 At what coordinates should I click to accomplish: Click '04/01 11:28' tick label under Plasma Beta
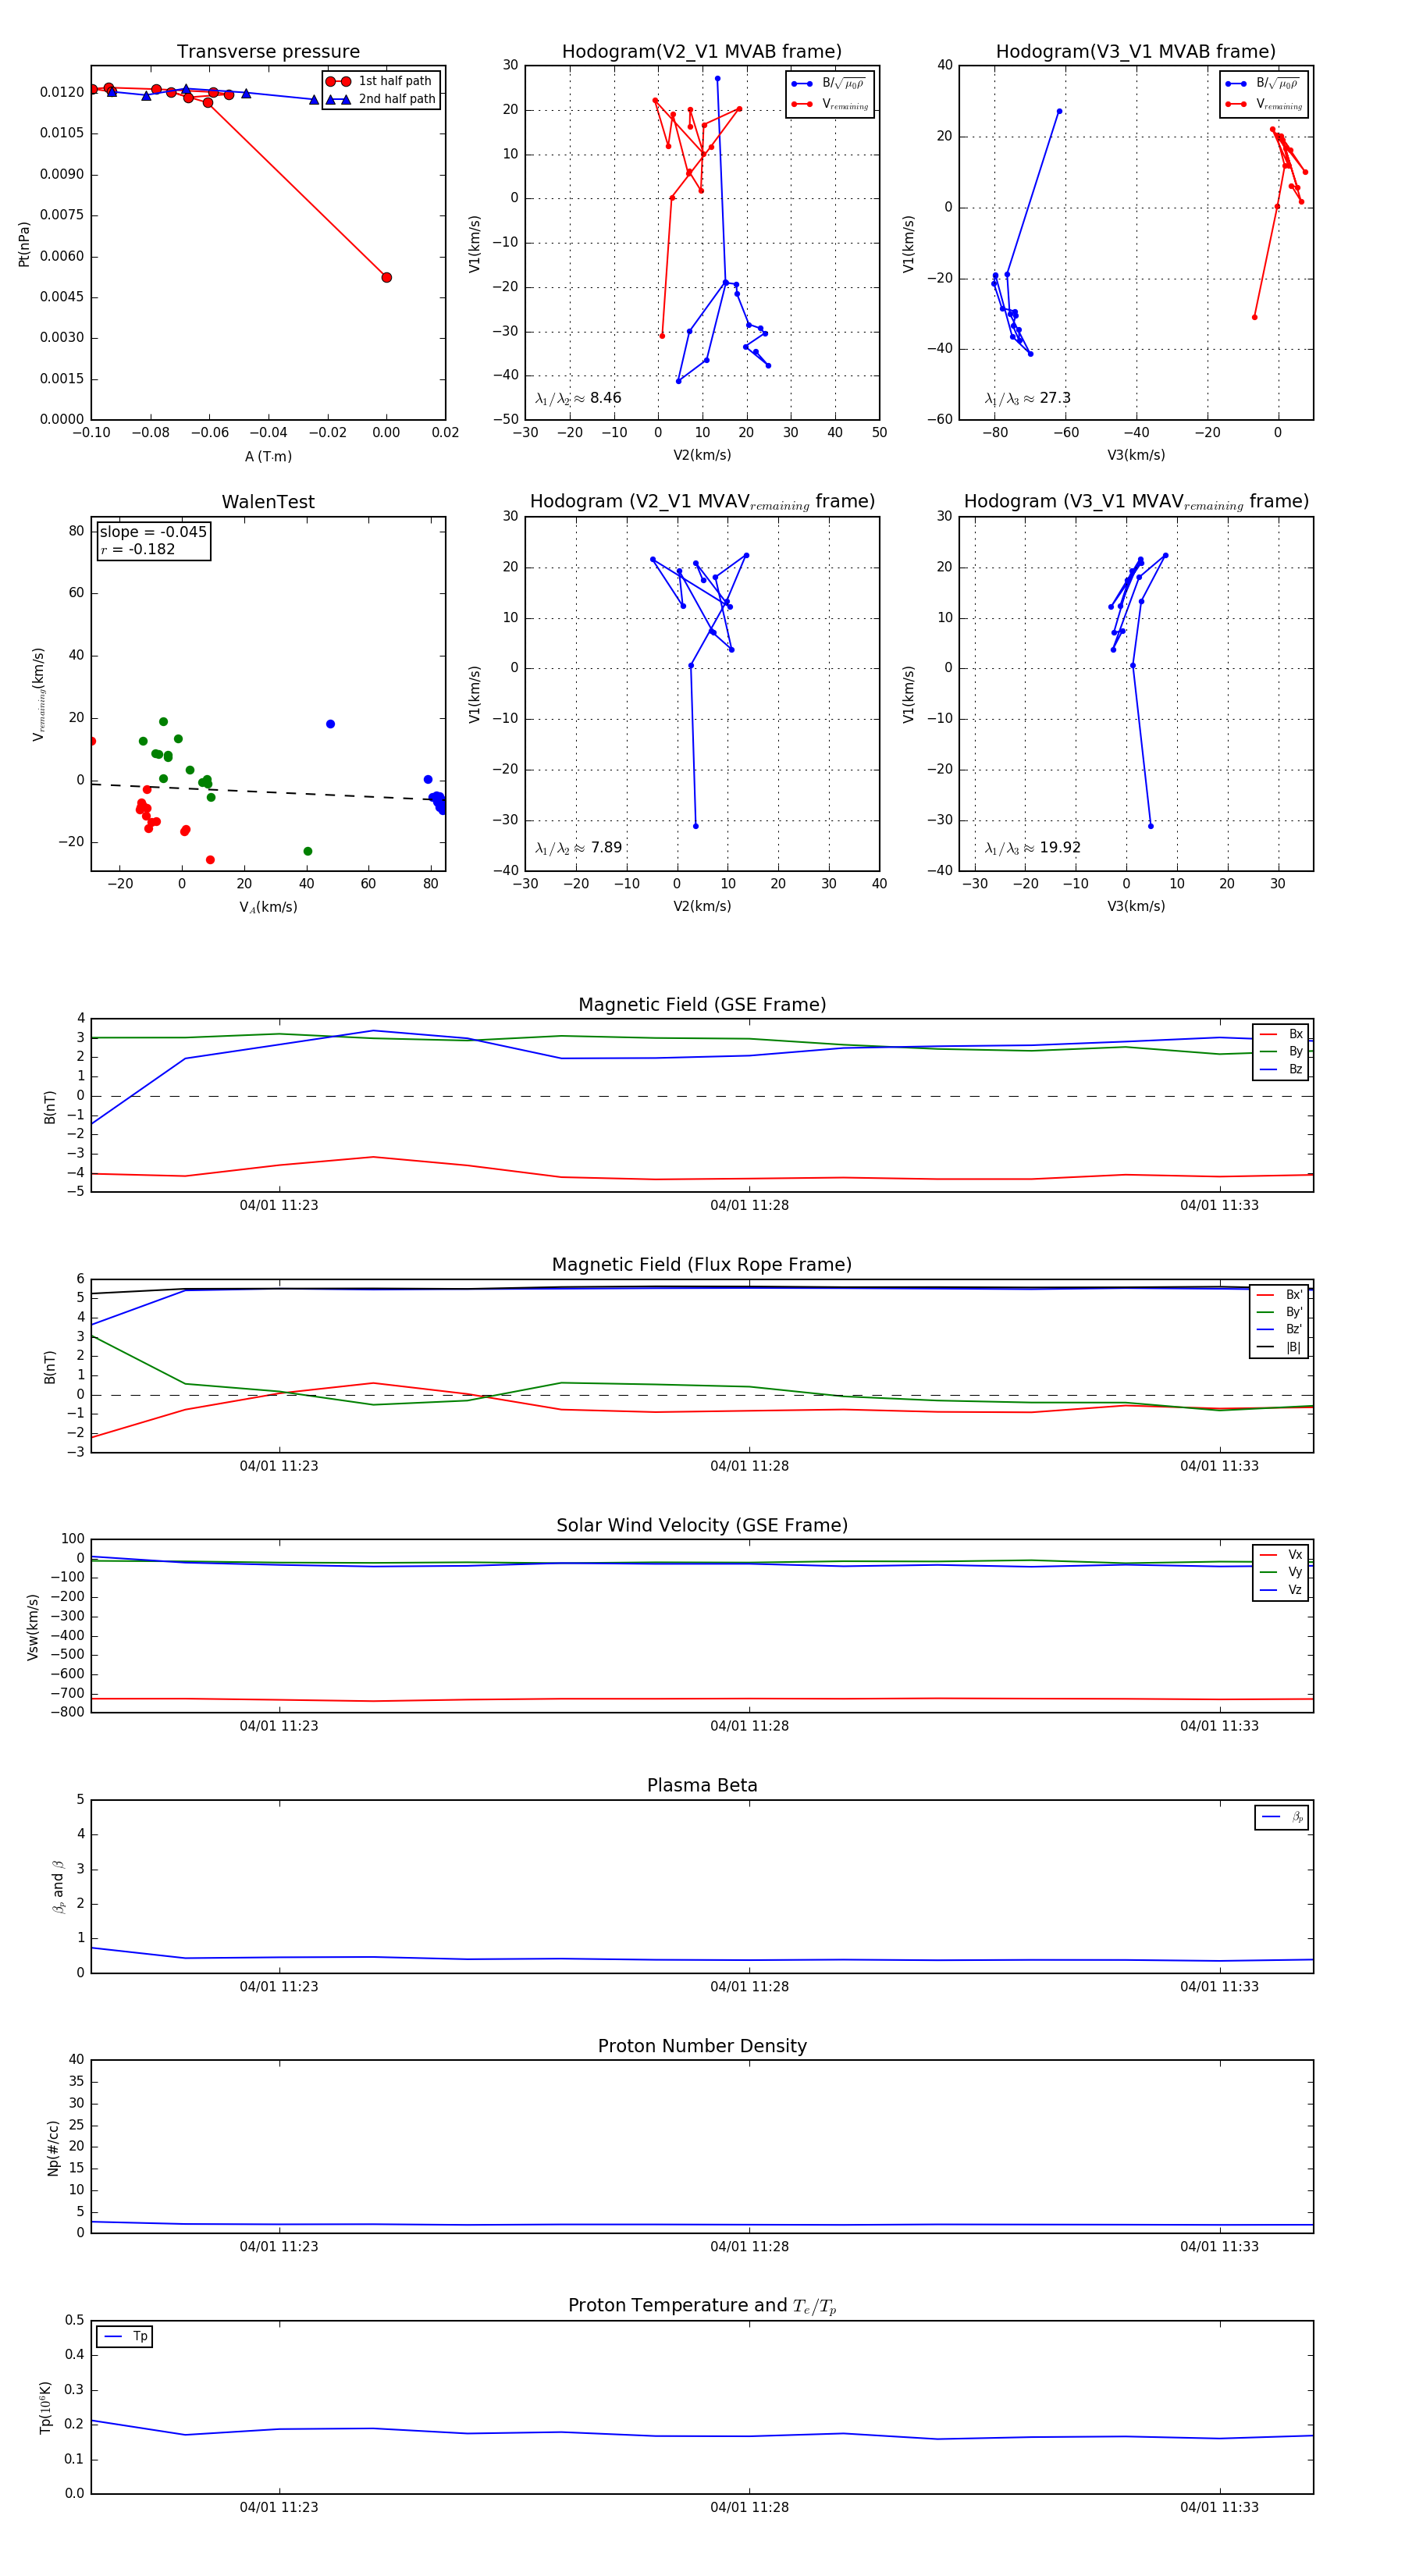(749, 1986)
